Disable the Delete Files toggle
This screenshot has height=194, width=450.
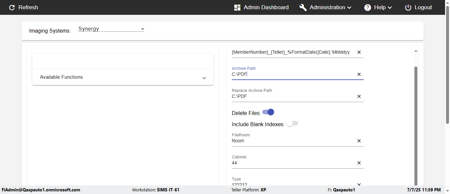[x=268, y=112]
